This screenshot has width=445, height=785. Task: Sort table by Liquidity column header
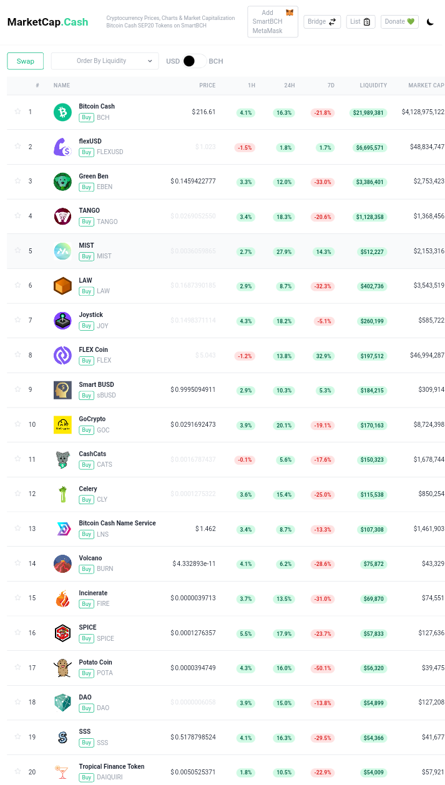pyautogui.click(x=373, y=85)
